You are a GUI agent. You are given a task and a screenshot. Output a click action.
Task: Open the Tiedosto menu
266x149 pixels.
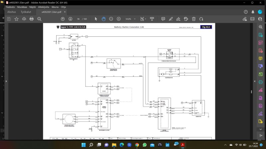10,7
